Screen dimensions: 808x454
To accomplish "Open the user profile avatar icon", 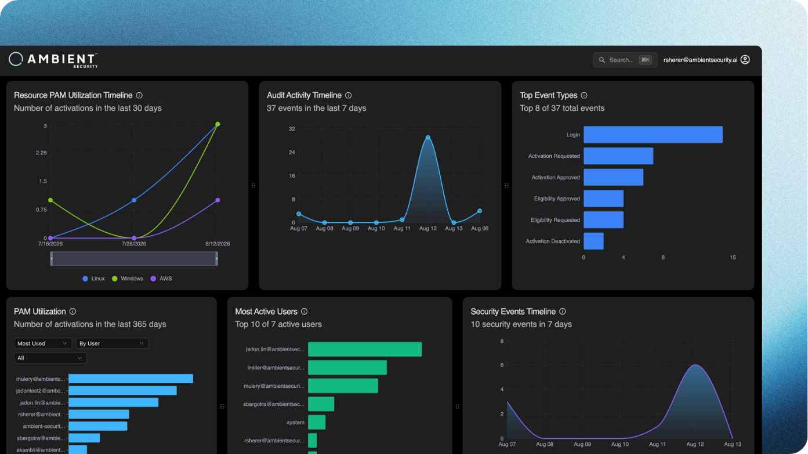I will tap(745, 60).
